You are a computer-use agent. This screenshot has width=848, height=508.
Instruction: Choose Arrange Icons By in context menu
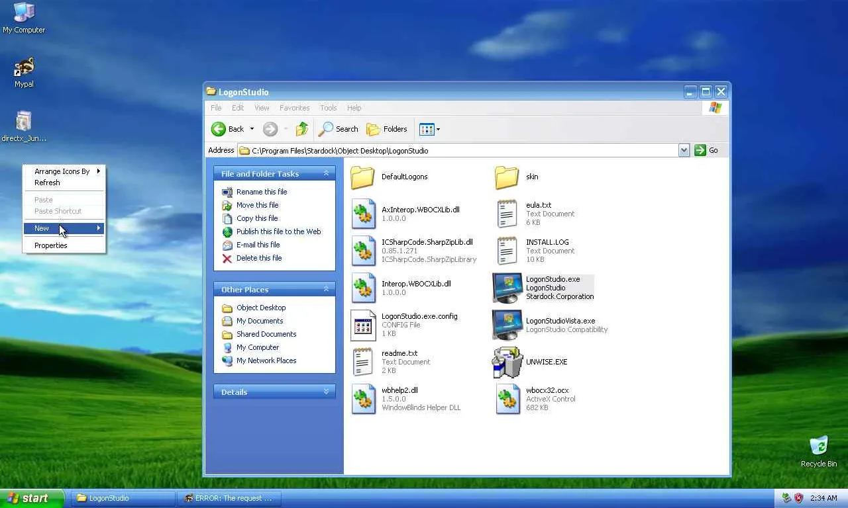64,171
